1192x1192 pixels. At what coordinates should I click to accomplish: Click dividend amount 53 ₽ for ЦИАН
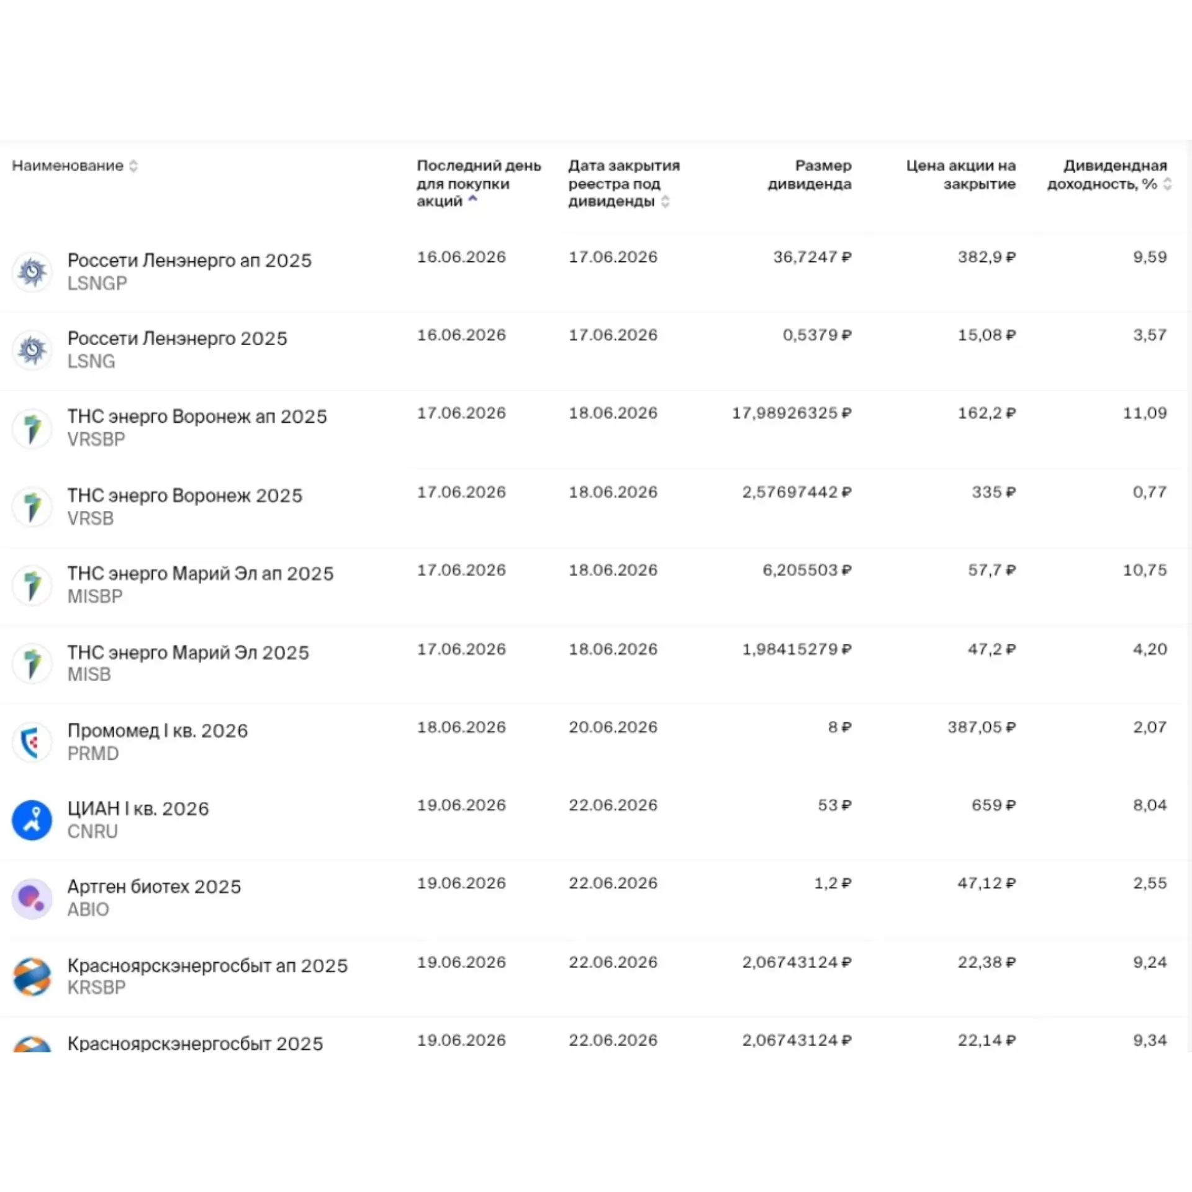coord(834,805)
